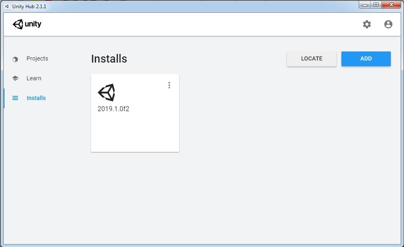Click the Unity icon on the install card
This screenshot has height=247, width=404.
[106, 93]
